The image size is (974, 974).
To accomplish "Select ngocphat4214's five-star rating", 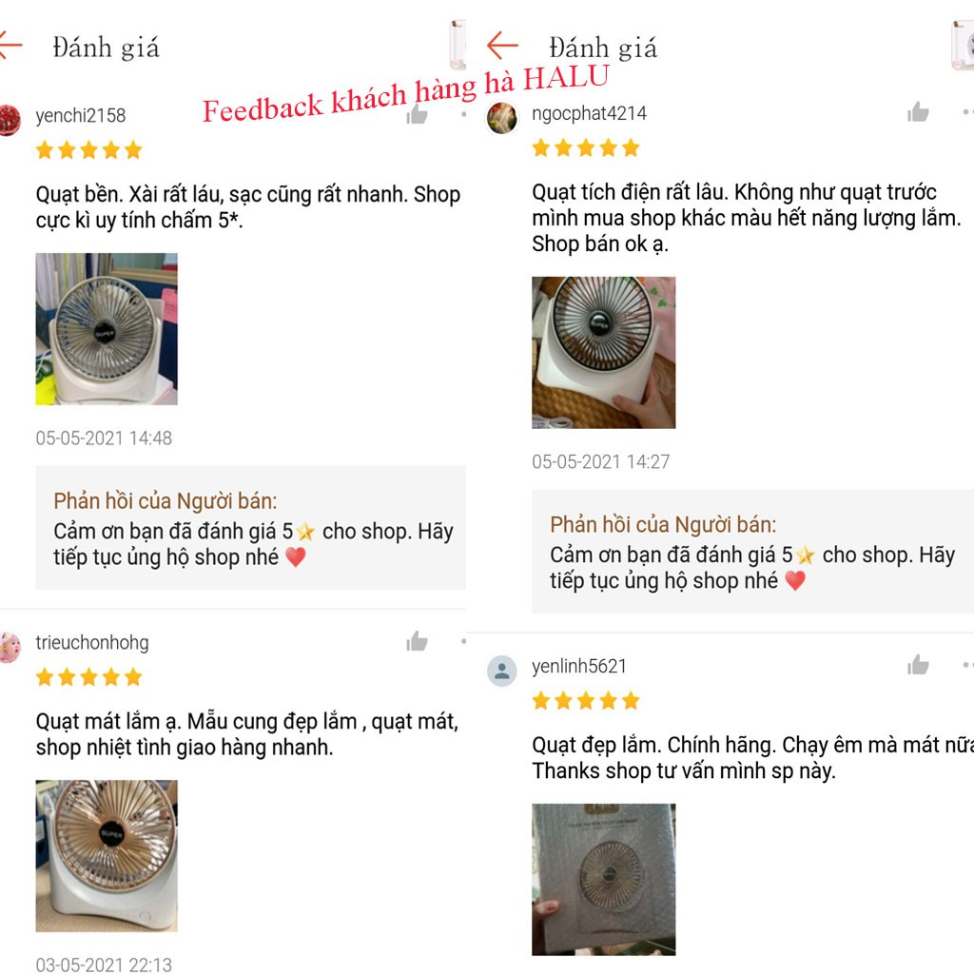I will tap(586, 147).
